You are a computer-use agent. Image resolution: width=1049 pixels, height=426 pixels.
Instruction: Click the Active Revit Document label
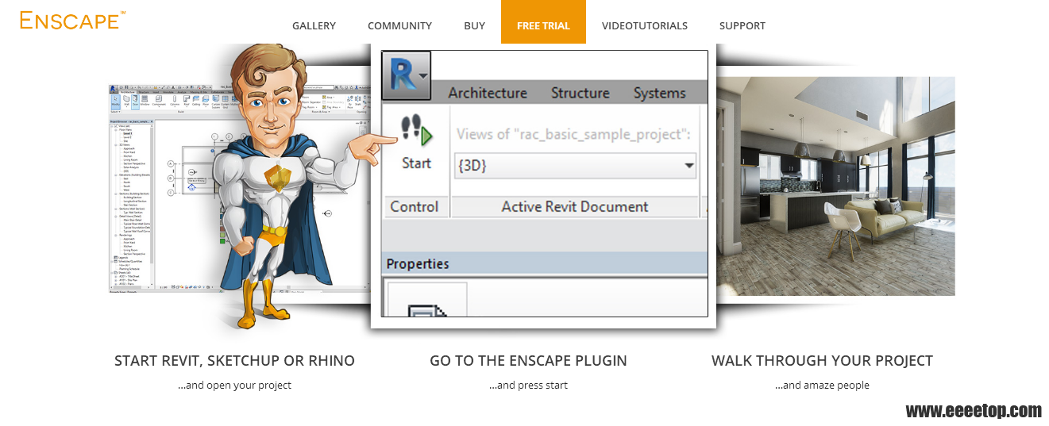(x=575, y=206)
